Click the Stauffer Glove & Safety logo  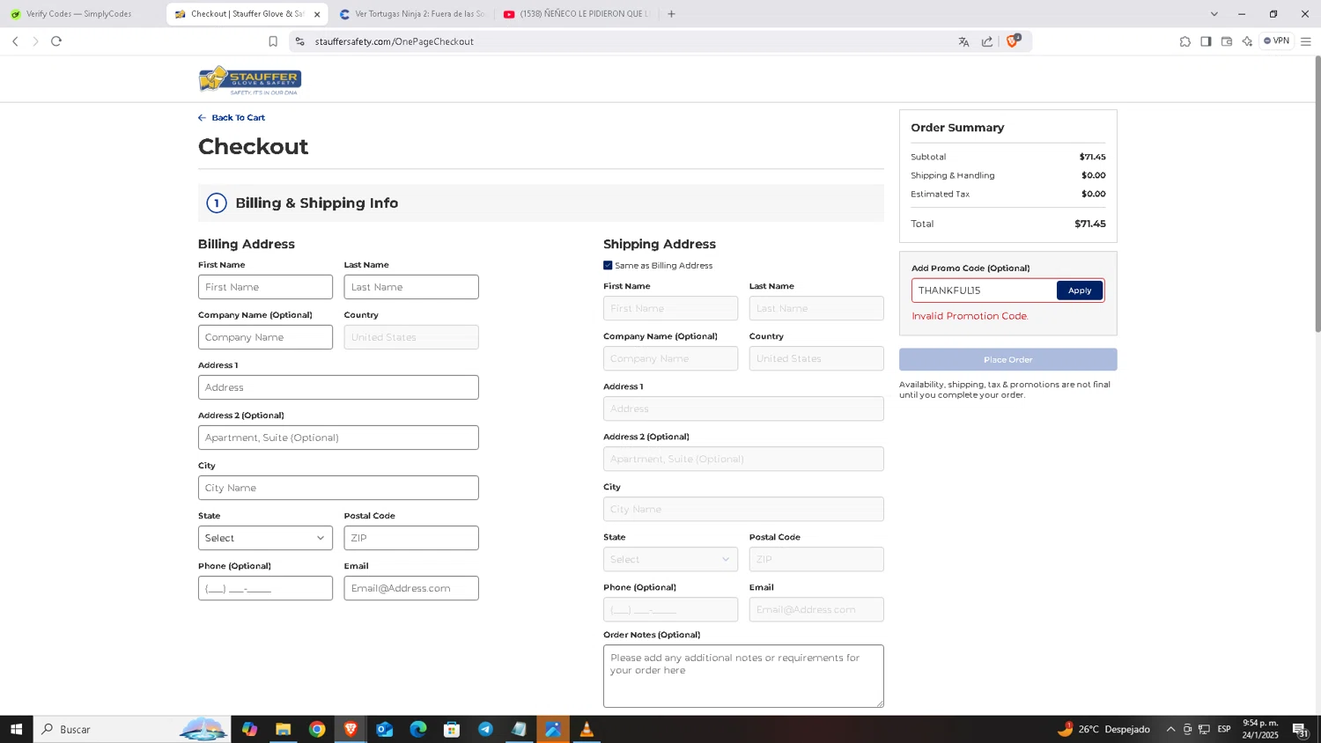coord(249,80)
